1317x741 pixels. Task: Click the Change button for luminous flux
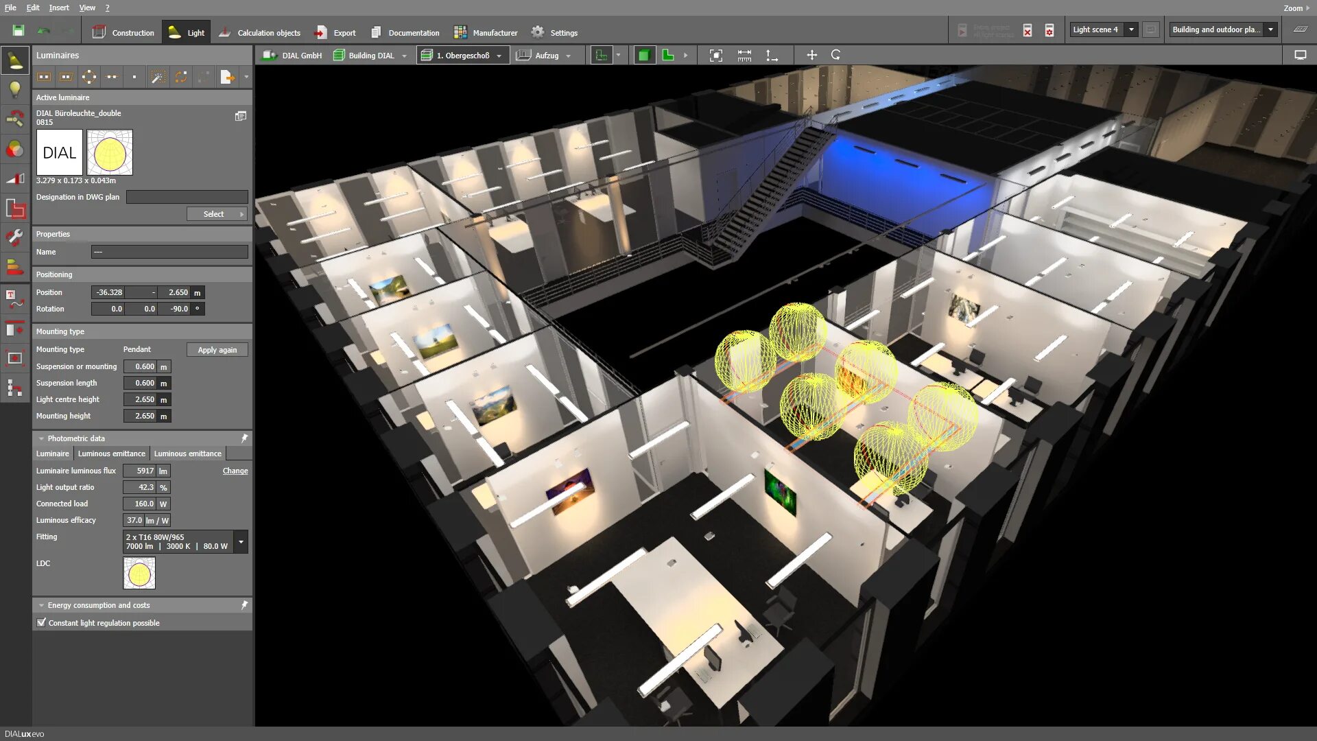[235, 471]
